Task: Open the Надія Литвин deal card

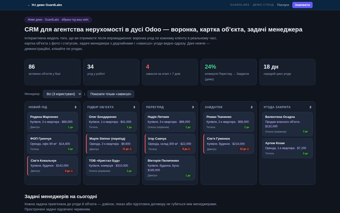Action: pyautogui.click(x=170, y=122)
